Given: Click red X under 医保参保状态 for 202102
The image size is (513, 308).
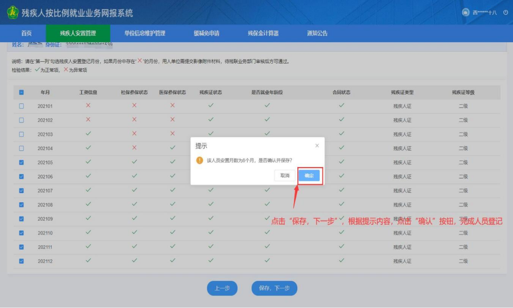Looking at the screenshot, I should point(172,120).
